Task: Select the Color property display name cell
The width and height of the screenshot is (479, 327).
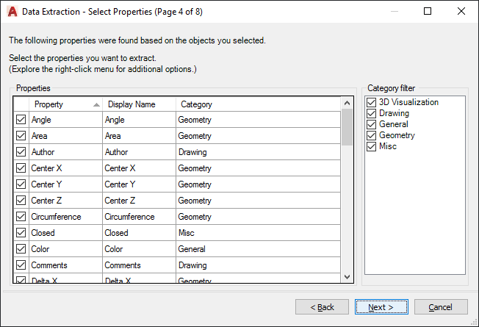Action: (x=139, y=249)
